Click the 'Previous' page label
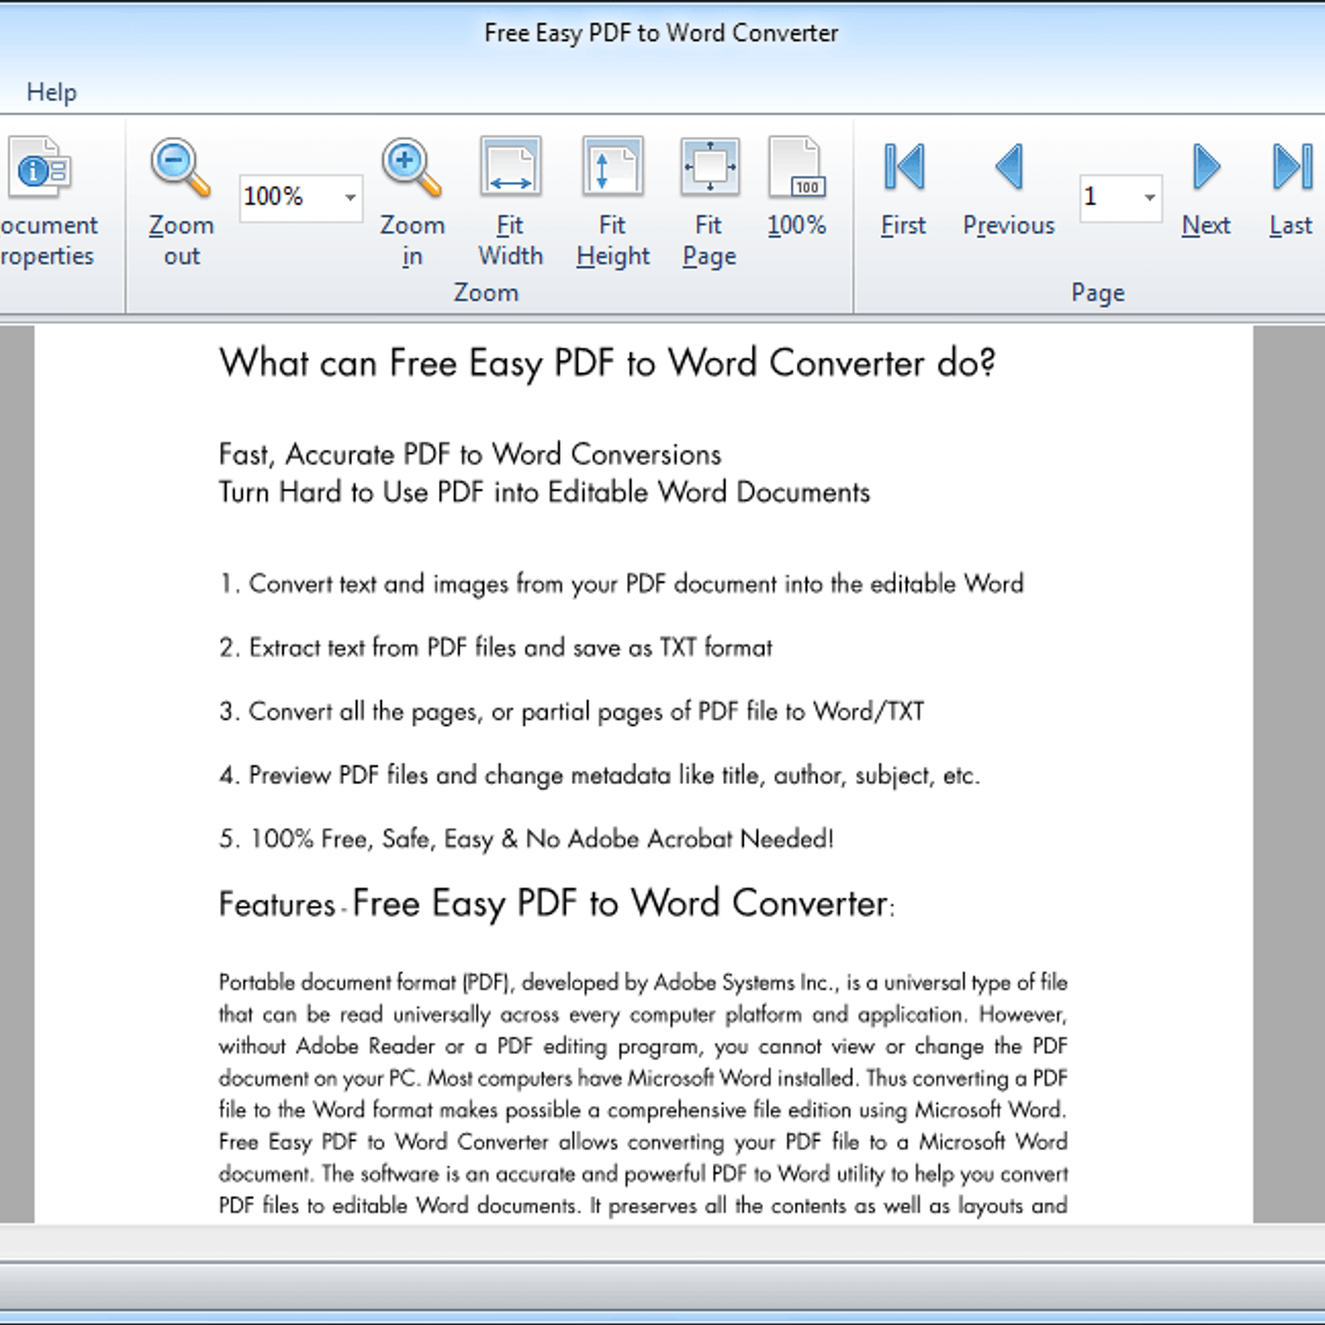 click(1009, 225)
